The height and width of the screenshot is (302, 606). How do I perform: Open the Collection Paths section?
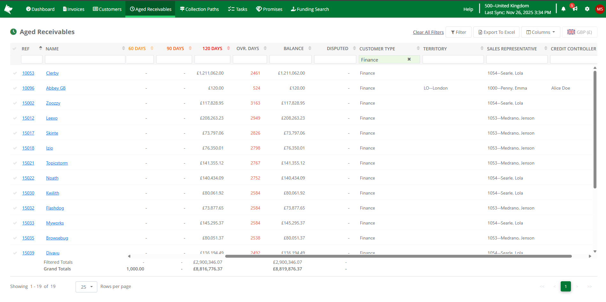pyautogui.click(x=199, y=9)
